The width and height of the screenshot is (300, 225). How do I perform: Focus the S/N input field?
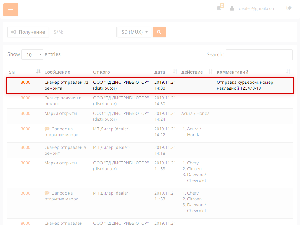(x=83, y=32)
